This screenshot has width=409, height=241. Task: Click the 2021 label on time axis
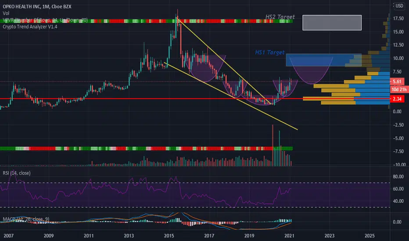(x=289, y=236)
